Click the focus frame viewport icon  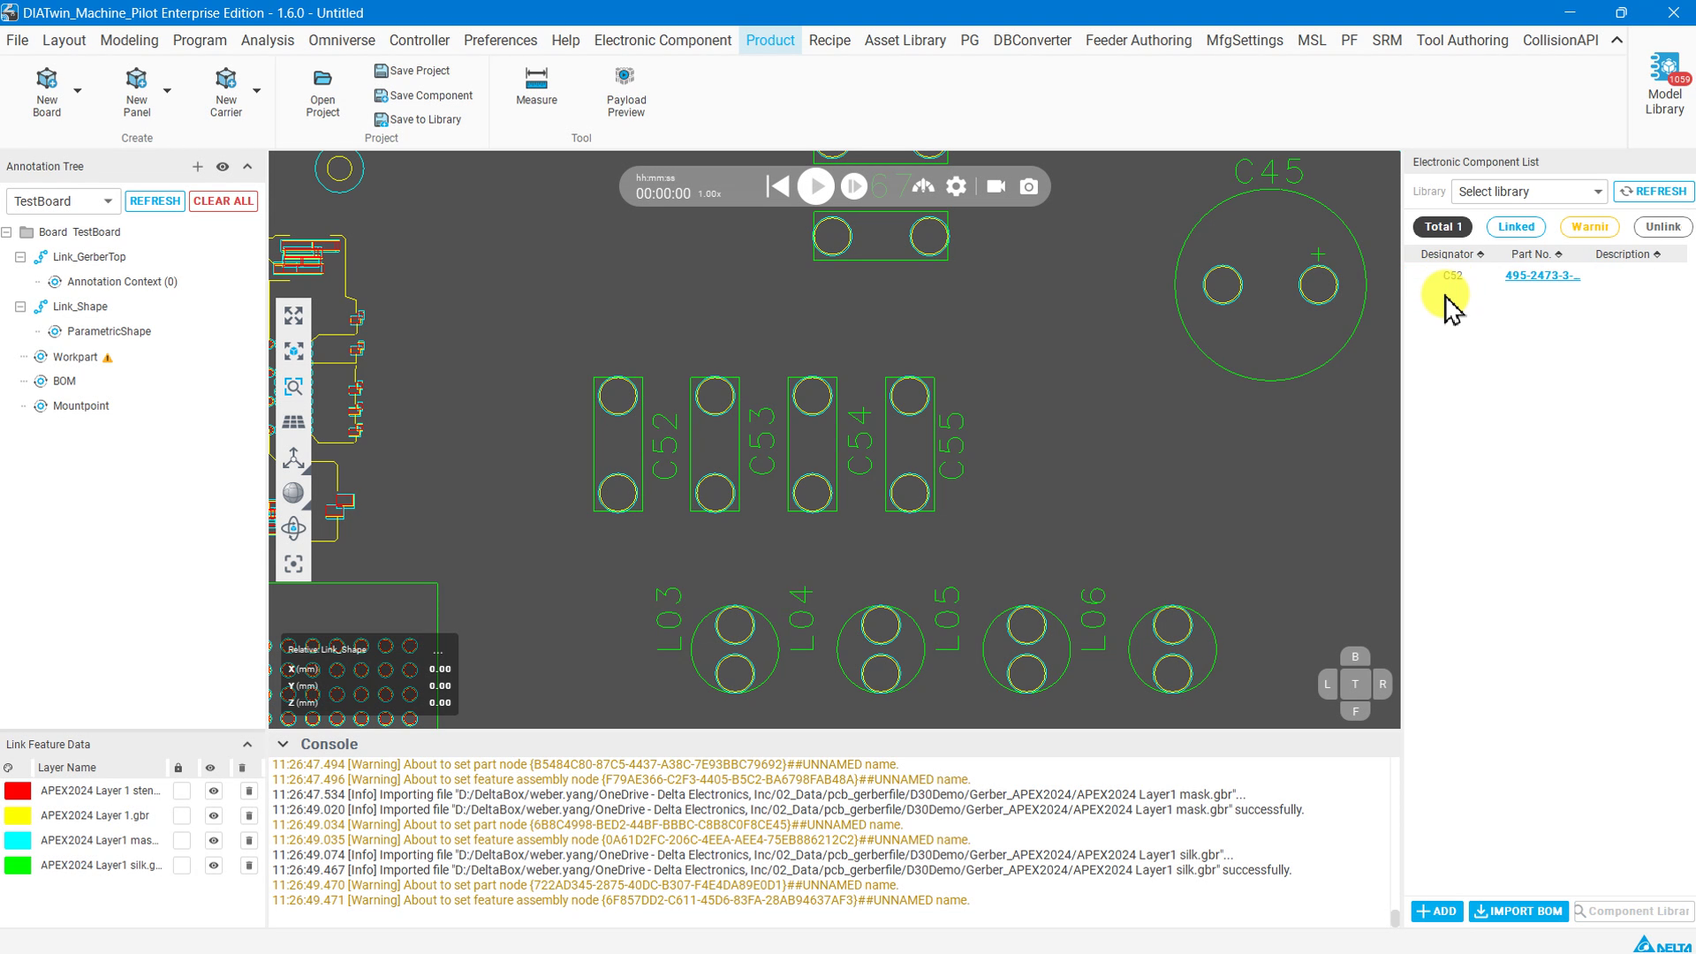(293, 564)
